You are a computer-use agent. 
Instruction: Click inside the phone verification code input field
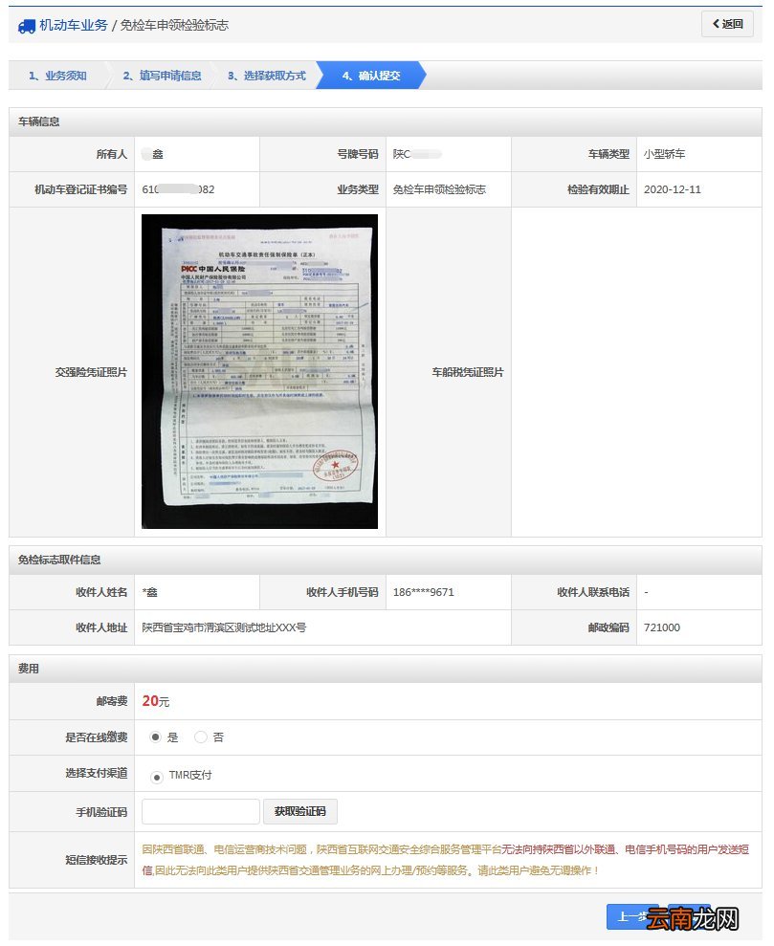coord(201,811)
